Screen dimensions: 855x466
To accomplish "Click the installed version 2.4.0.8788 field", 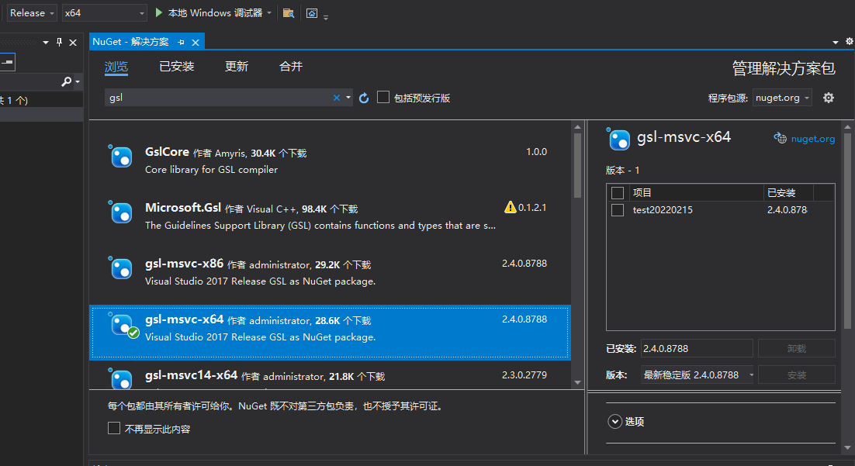I will 696,348.
